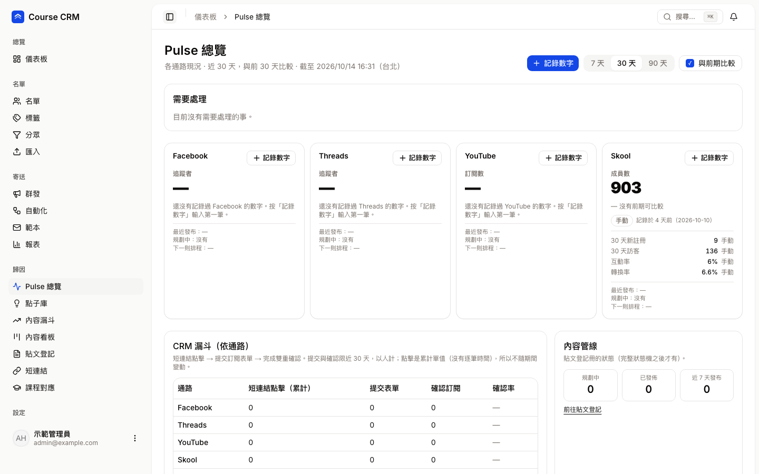Open notifications bell icon
759x474 pixels.
[734, 17]
